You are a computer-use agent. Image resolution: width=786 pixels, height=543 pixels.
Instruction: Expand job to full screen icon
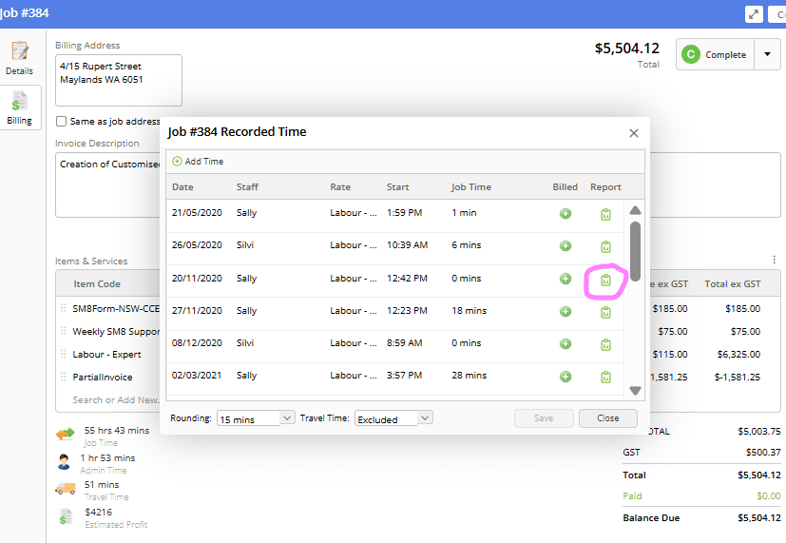753,13
